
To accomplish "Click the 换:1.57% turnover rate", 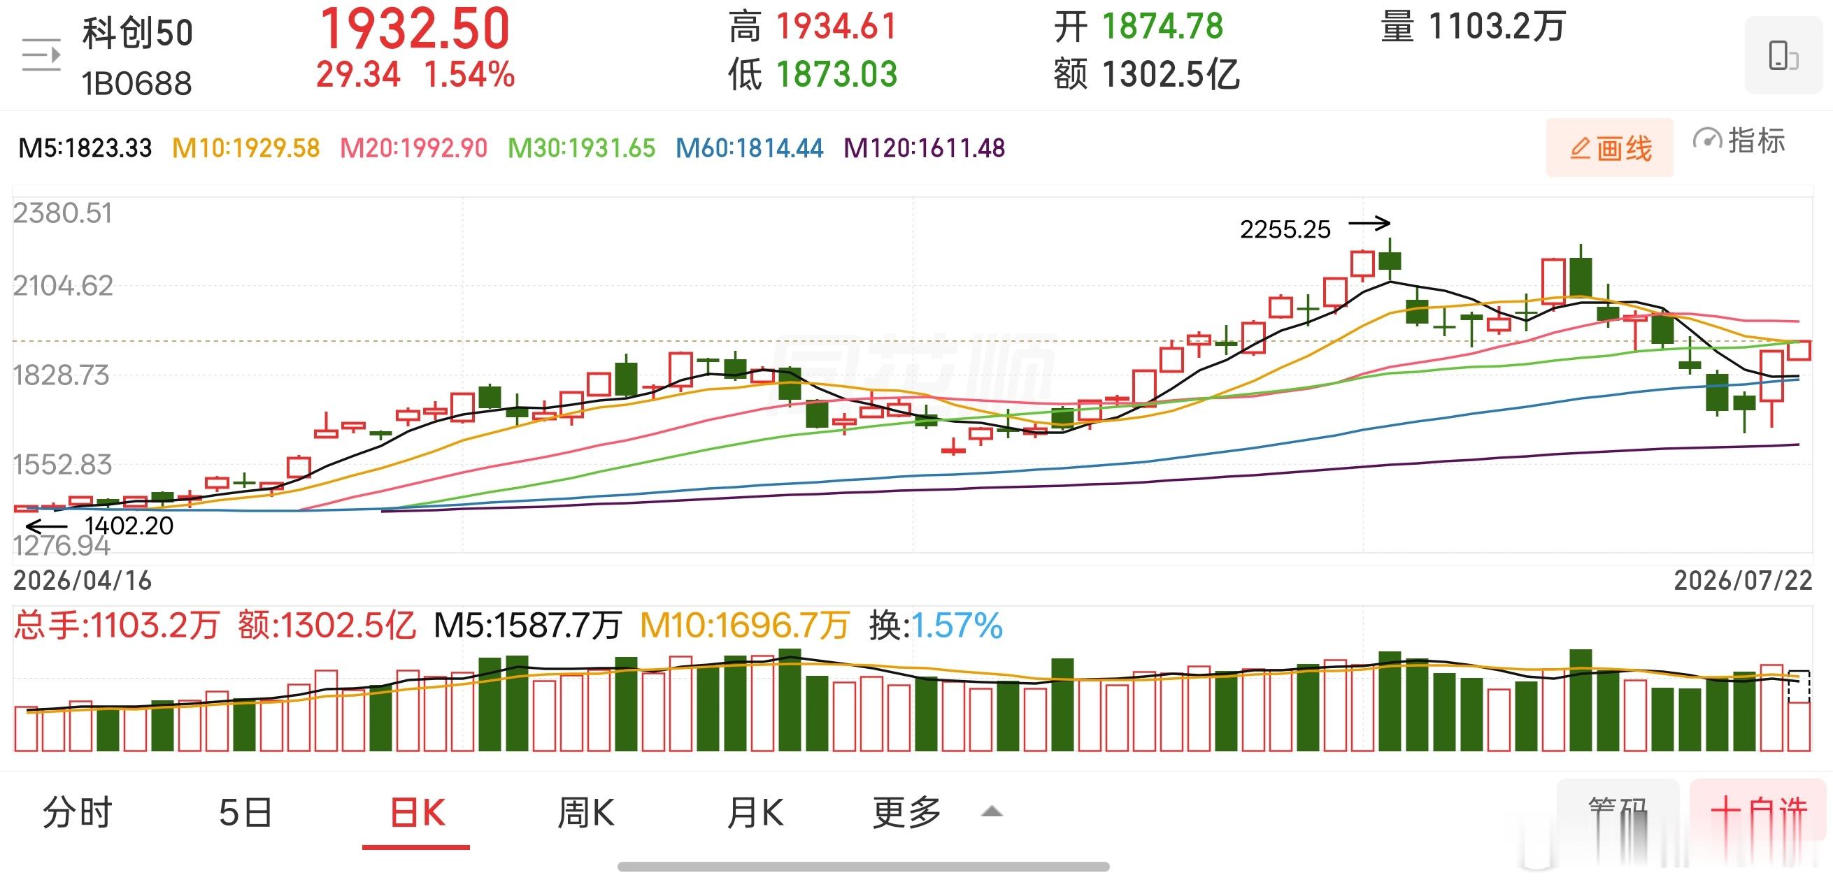I will pyautogui.click(x=936, y=626).
